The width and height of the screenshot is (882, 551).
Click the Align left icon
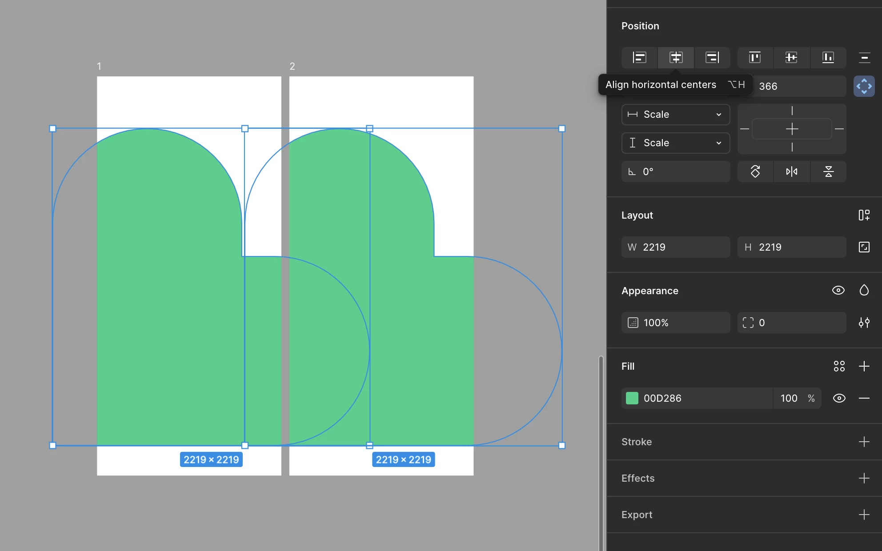pyautogui.click(x=639, y=57)
